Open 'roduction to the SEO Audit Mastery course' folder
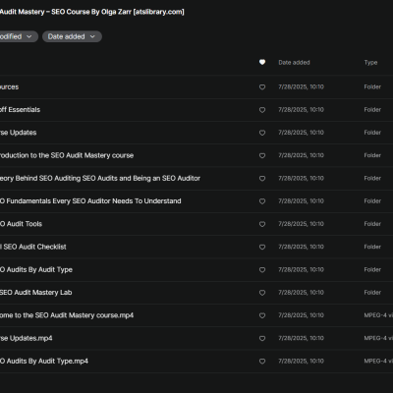Image resolution: width=393 pixels, height=393 pixels. [67, 155]
